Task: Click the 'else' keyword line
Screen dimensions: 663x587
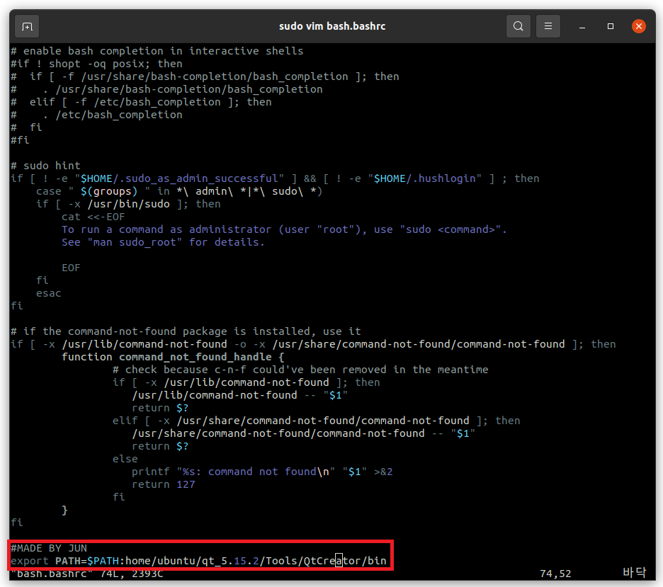Action: click(x=125, y=459)
